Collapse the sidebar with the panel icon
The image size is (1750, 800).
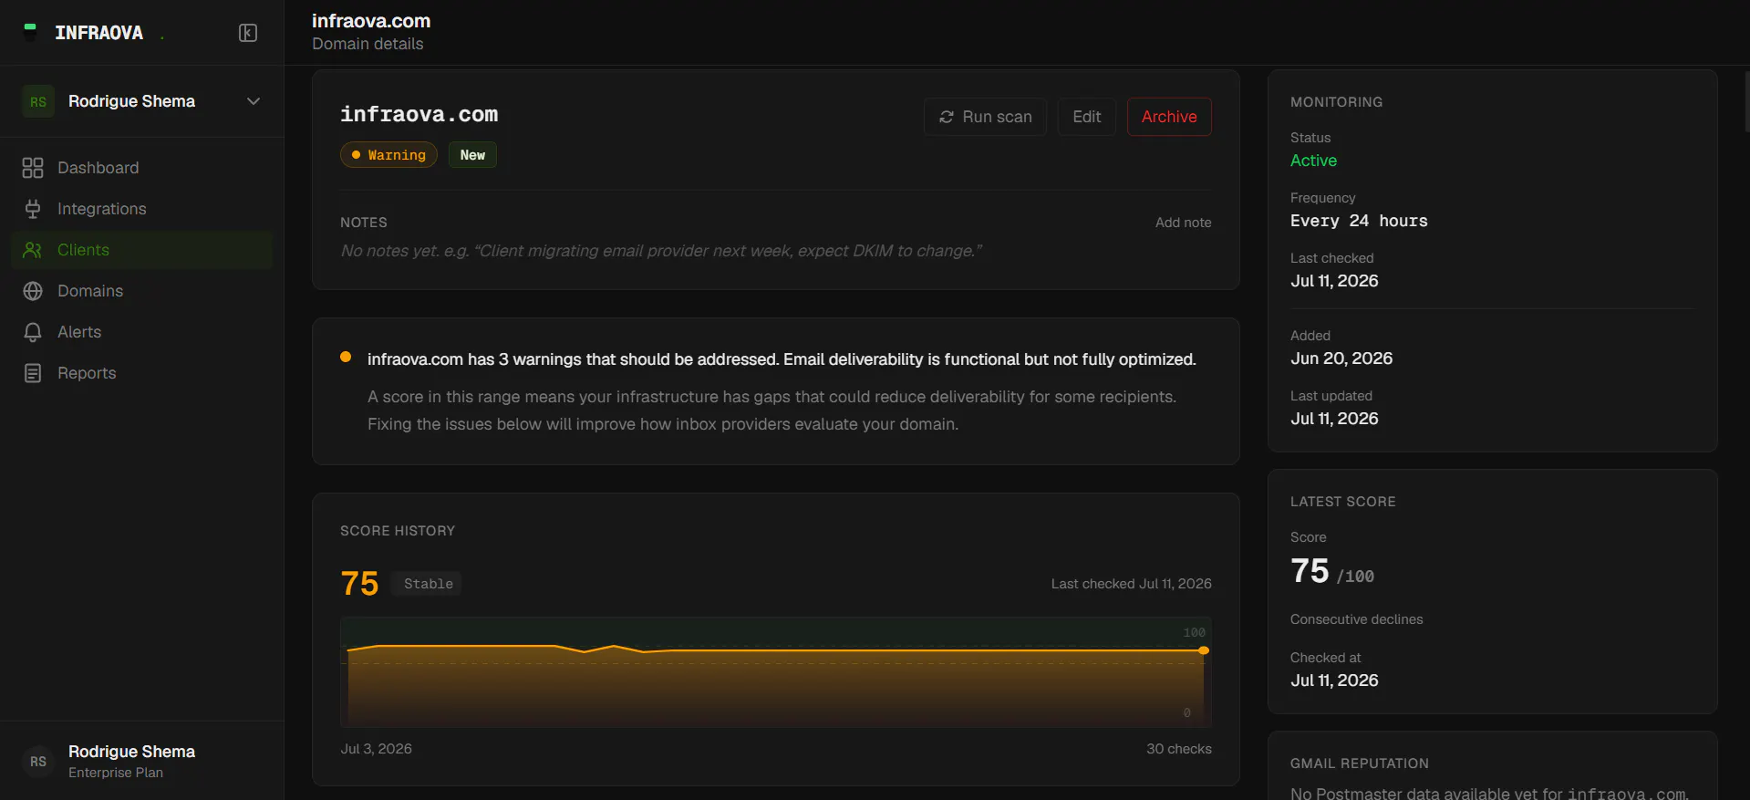pyautogui.click(x=248, y=33)
